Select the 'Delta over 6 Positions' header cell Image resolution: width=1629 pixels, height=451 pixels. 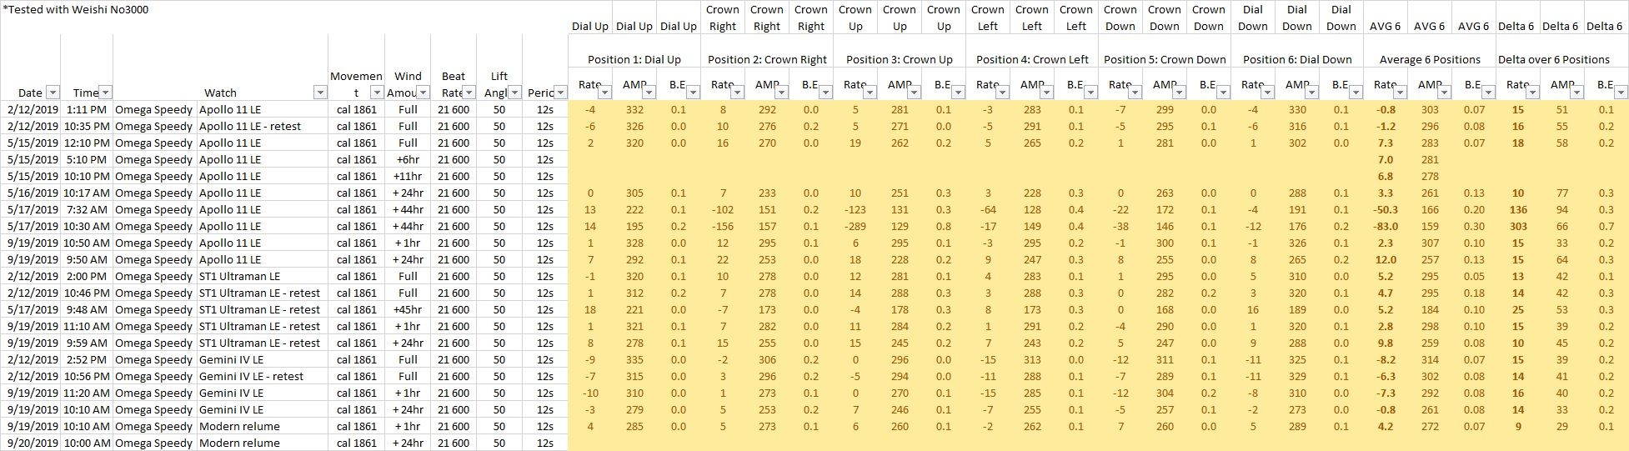click(x=1553, y=59)
